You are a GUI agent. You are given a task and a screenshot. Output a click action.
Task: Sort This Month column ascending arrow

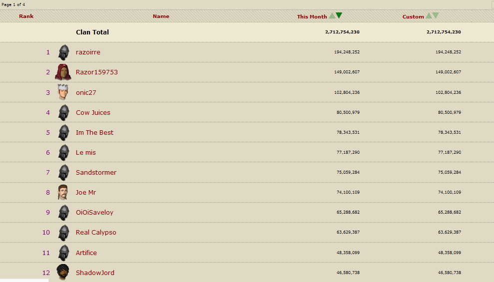[x=332, y=16]
